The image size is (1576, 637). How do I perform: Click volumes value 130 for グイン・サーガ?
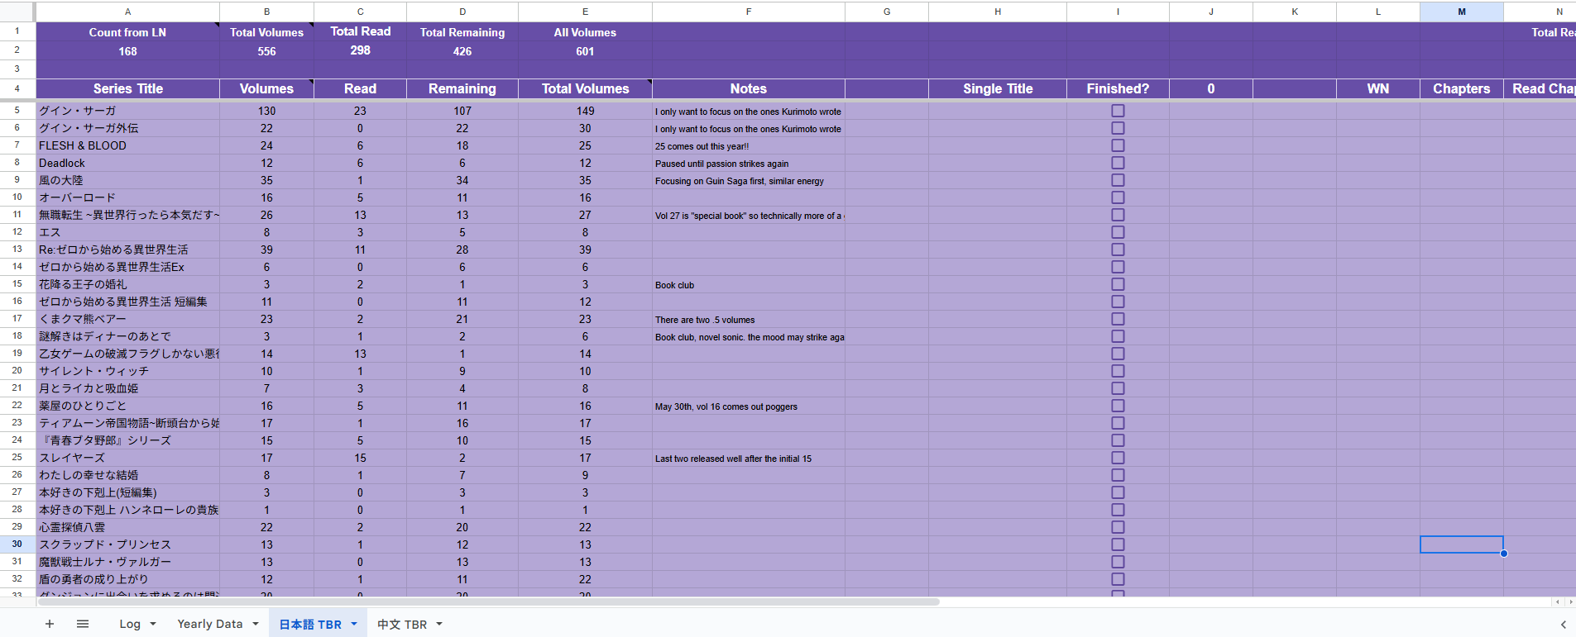point(266,111)
